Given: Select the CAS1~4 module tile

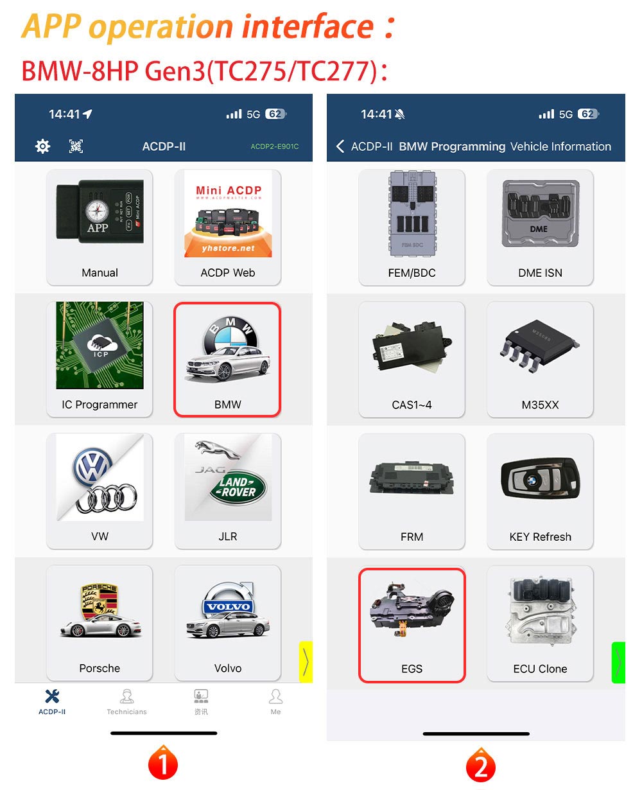Looking at the screenshot, I should pyautogui.click(x=412, y=359).
